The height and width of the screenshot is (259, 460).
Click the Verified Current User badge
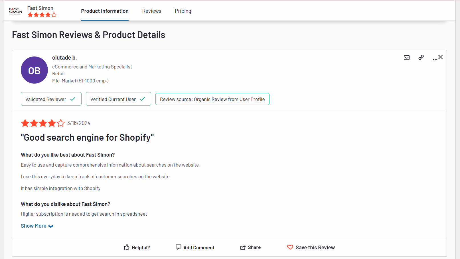[118, 99]
